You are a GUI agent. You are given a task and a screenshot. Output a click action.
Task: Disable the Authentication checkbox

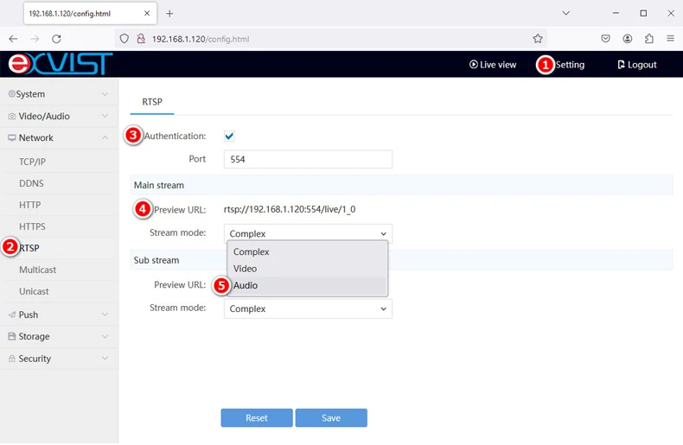click(229, 137)
